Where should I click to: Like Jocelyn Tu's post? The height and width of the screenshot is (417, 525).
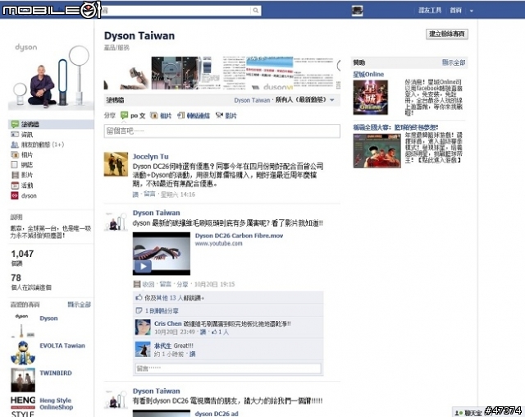click(135, 195)
